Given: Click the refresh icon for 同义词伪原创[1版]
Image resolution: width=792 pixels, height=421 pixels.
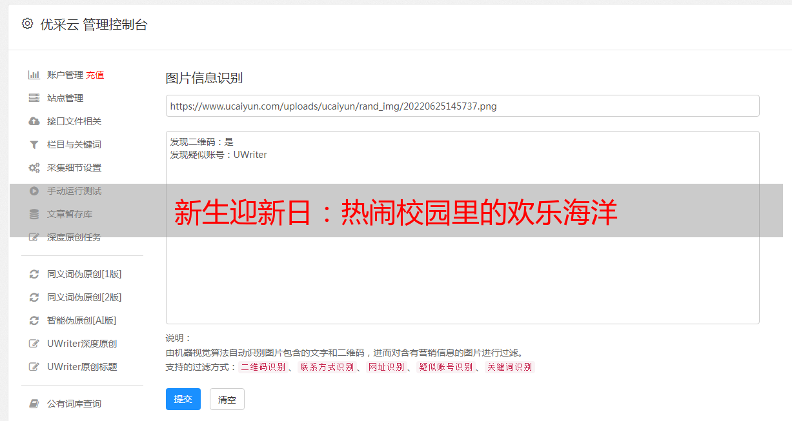Looking at the screenshot, I should (x=34, y=274).
